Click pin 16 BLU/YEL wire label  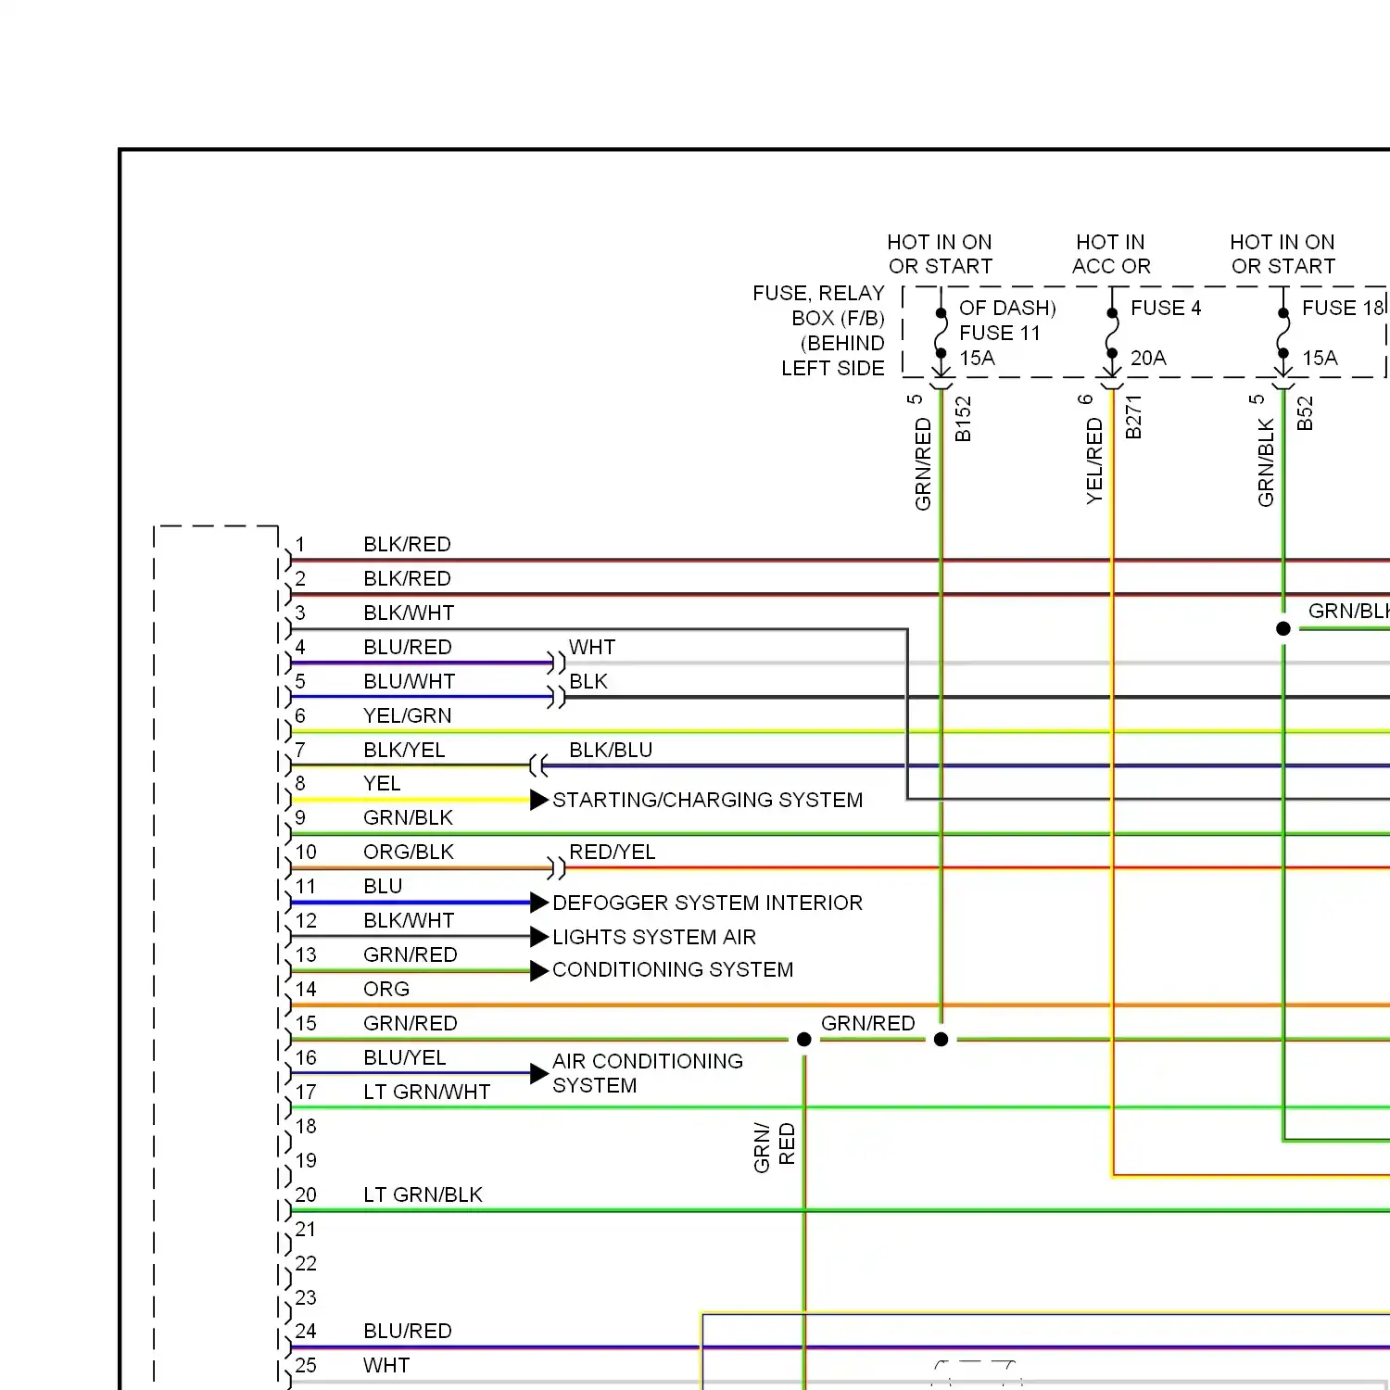[x=405, y=1057]
